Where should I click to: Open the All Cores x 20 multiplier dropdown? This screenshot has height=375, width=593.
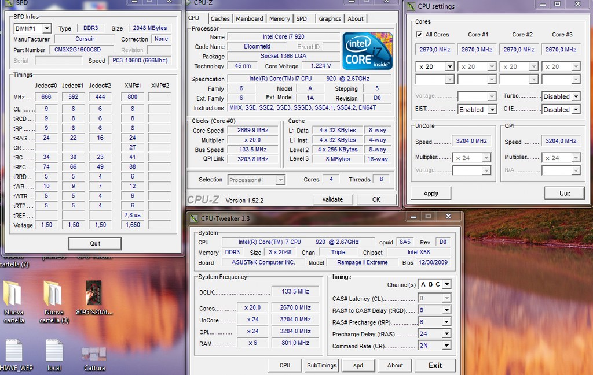pyautogui.click(x=449, y=67)
